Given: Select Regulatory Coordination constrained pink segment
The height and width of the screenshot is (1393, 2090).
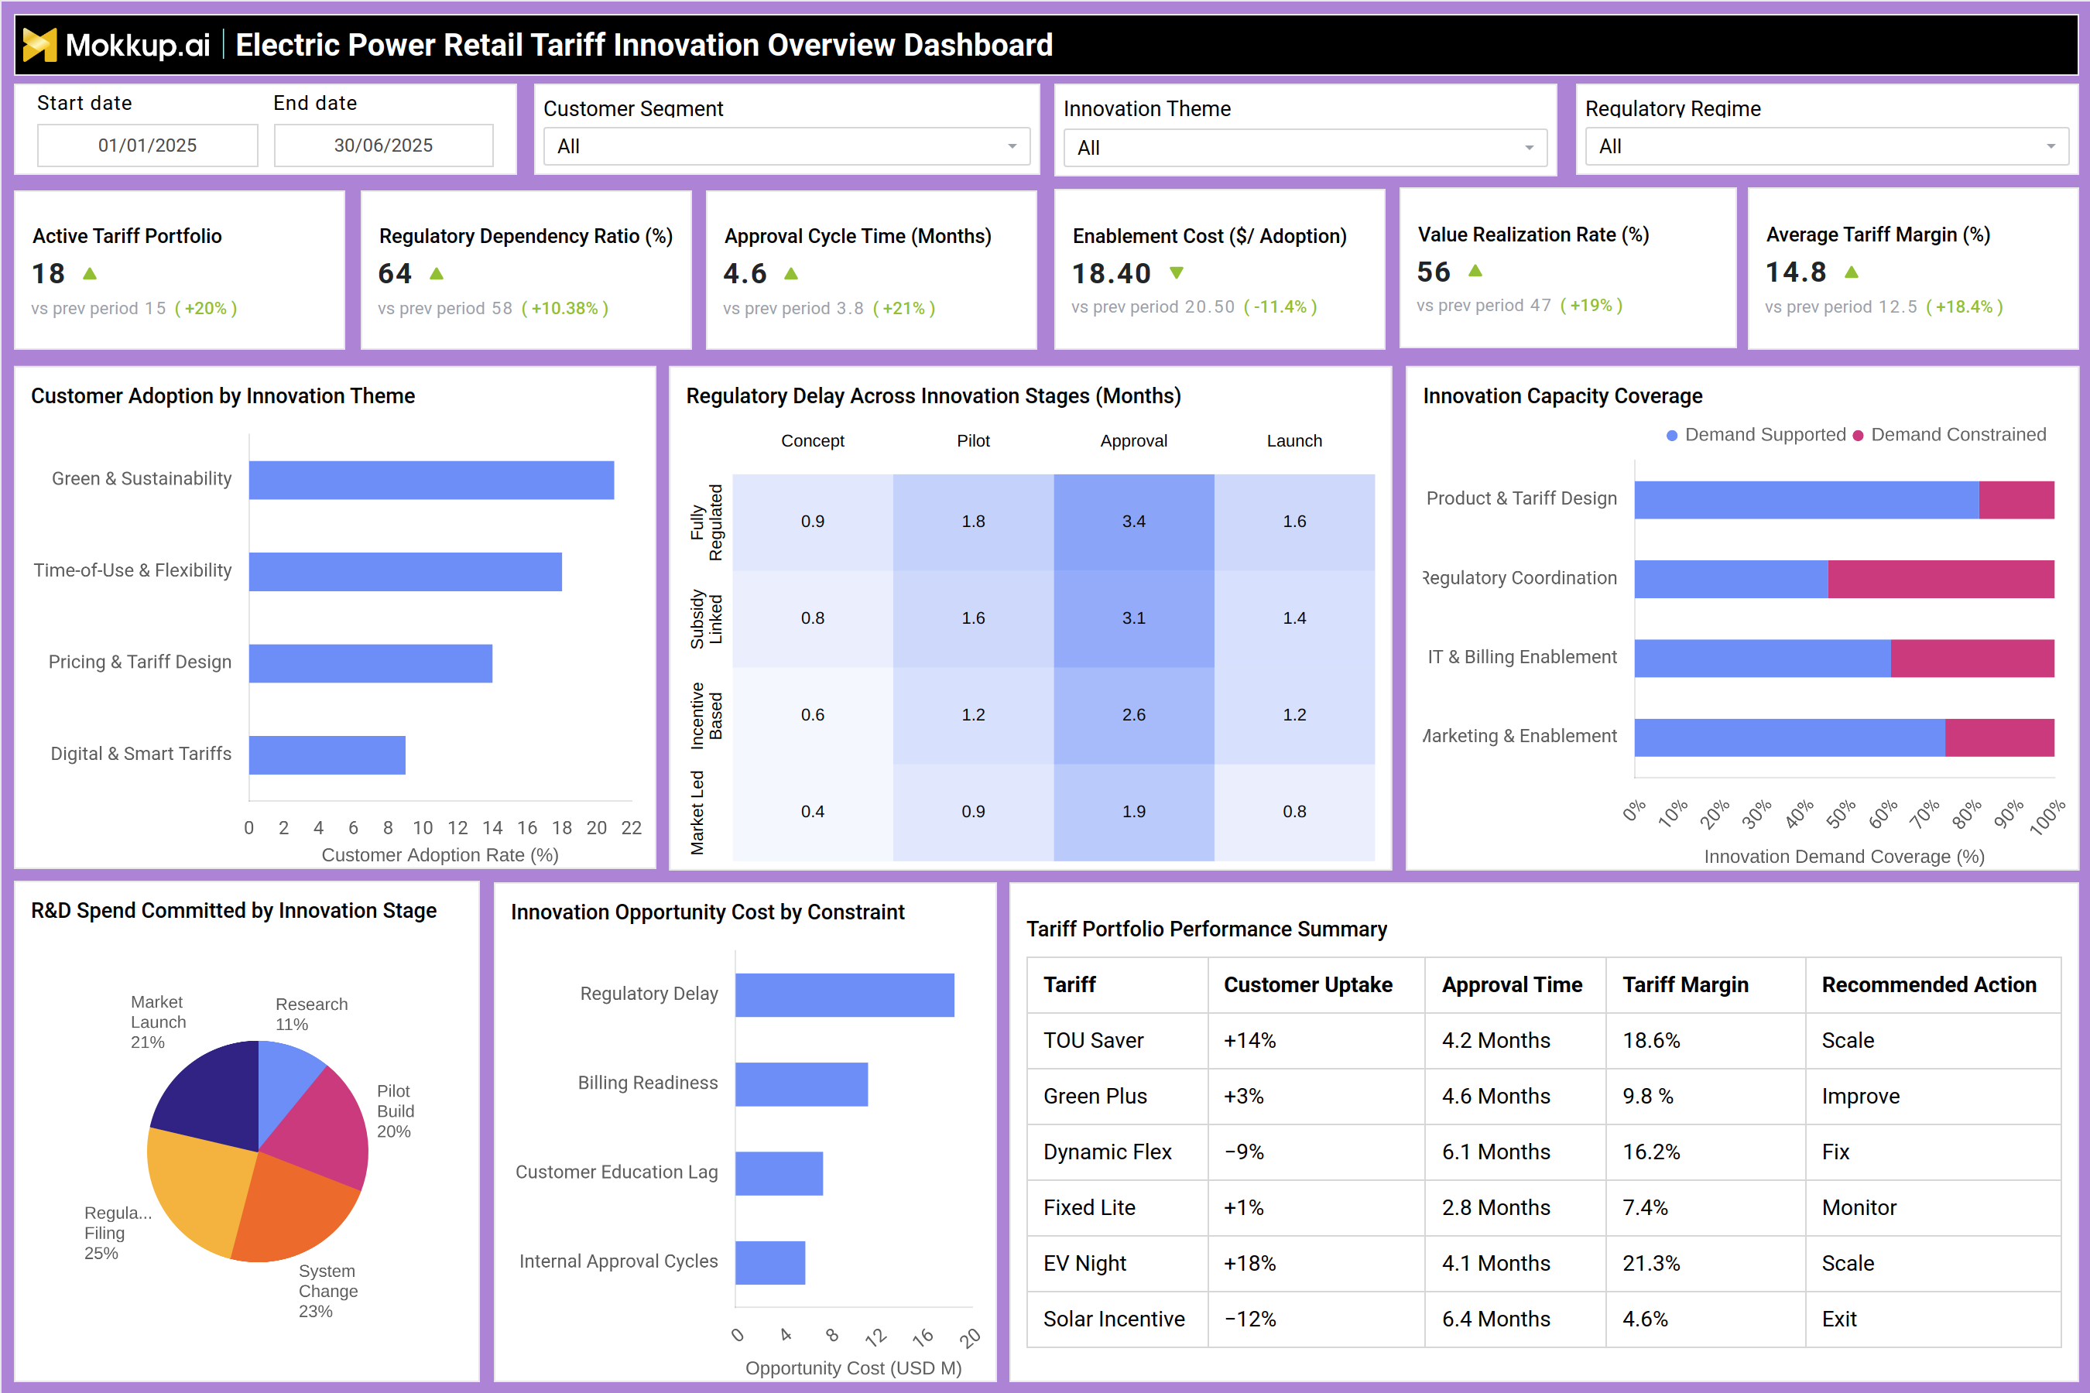Looking at the screenshot, I should pyautogui.click(x=1941, y=579).
